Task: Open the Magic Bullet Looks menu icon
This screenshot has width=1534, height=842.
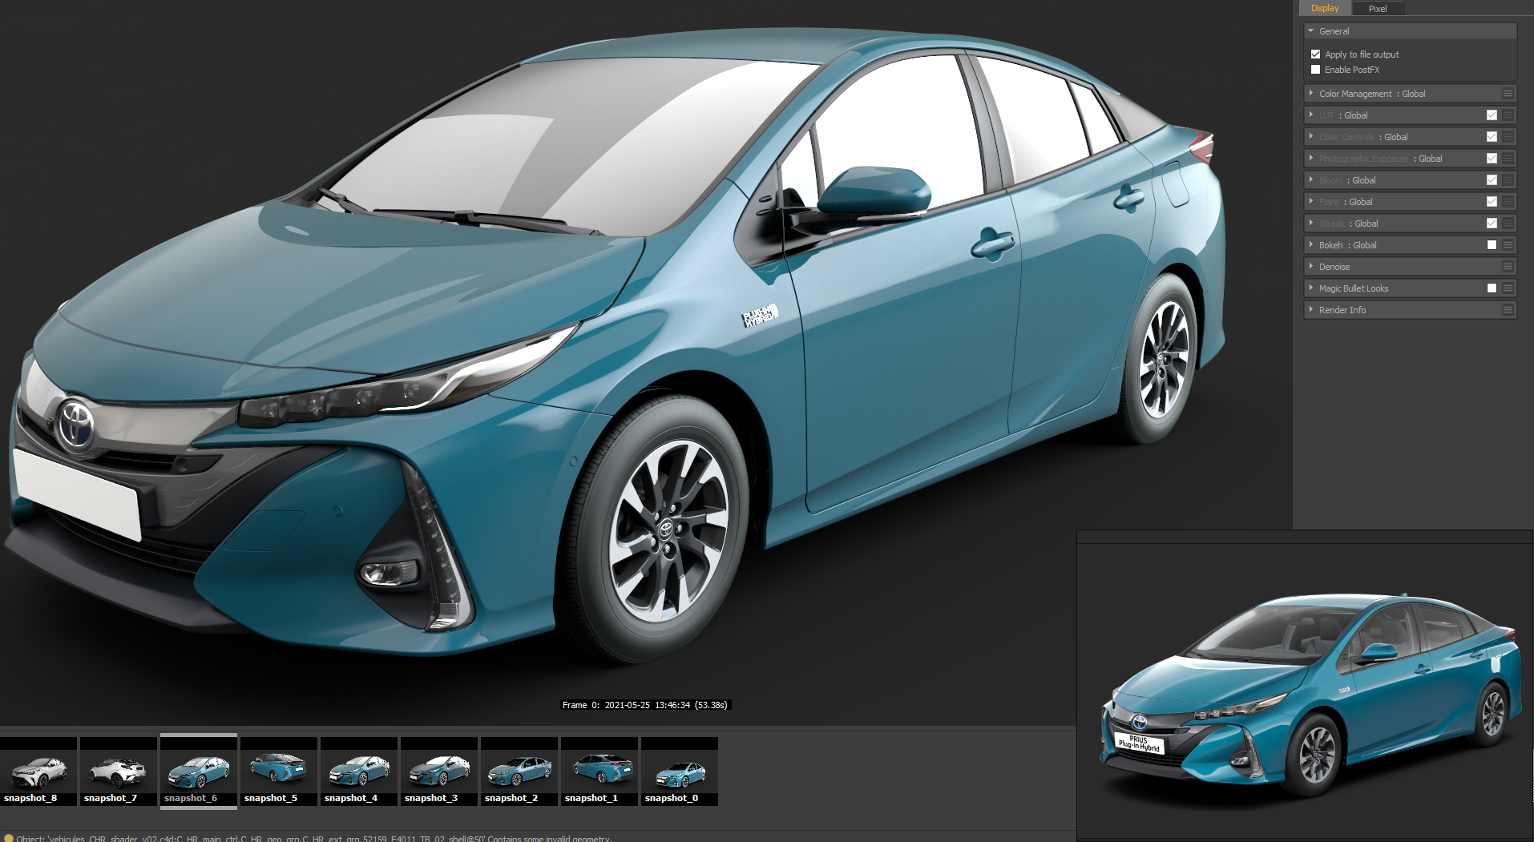Action: [1508, 288]
